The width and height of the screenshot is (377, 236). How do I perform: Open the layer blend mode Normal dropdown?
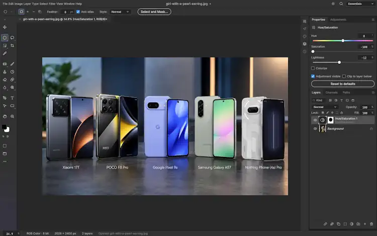325,107
